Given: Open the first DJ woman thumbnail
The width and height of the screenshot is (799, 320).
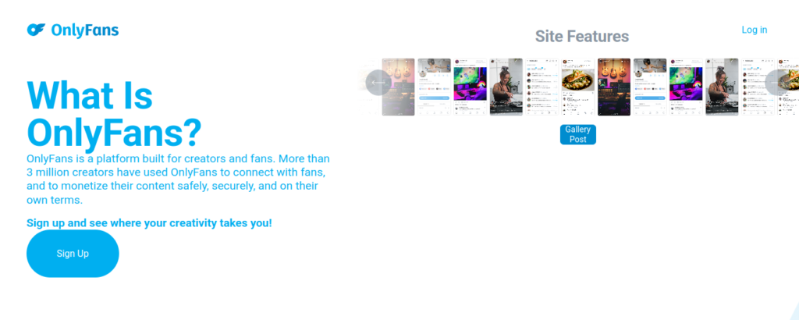Looking at the screenshot, I should point(506,87).
